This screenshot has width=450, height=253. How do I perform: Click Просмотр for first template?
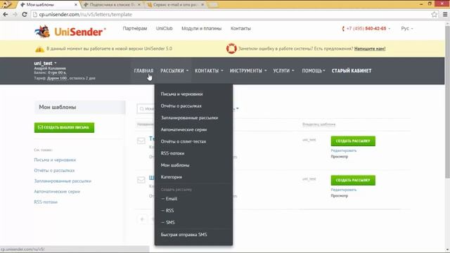point(339,157)
